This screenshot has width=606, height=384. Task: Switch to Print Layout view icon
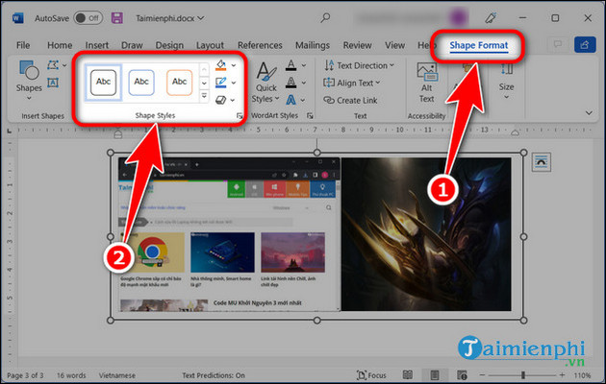click(x=435, y=374)
